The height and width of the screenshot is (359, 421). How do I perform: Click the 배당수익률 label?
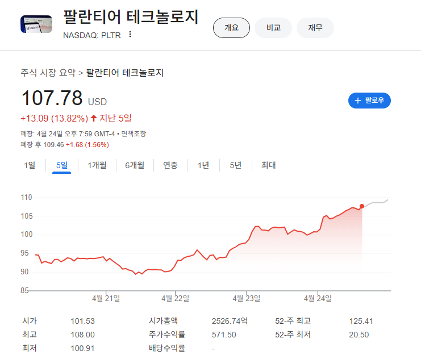(x=167, y=348)
